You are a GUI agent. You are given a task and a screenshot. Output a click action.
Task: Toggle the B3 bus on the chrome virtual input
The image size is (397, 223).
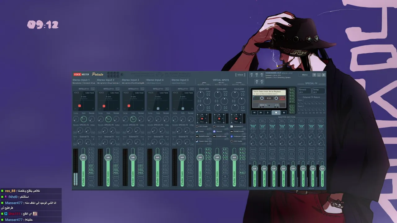pyautogui.click(x=242, y=173)
